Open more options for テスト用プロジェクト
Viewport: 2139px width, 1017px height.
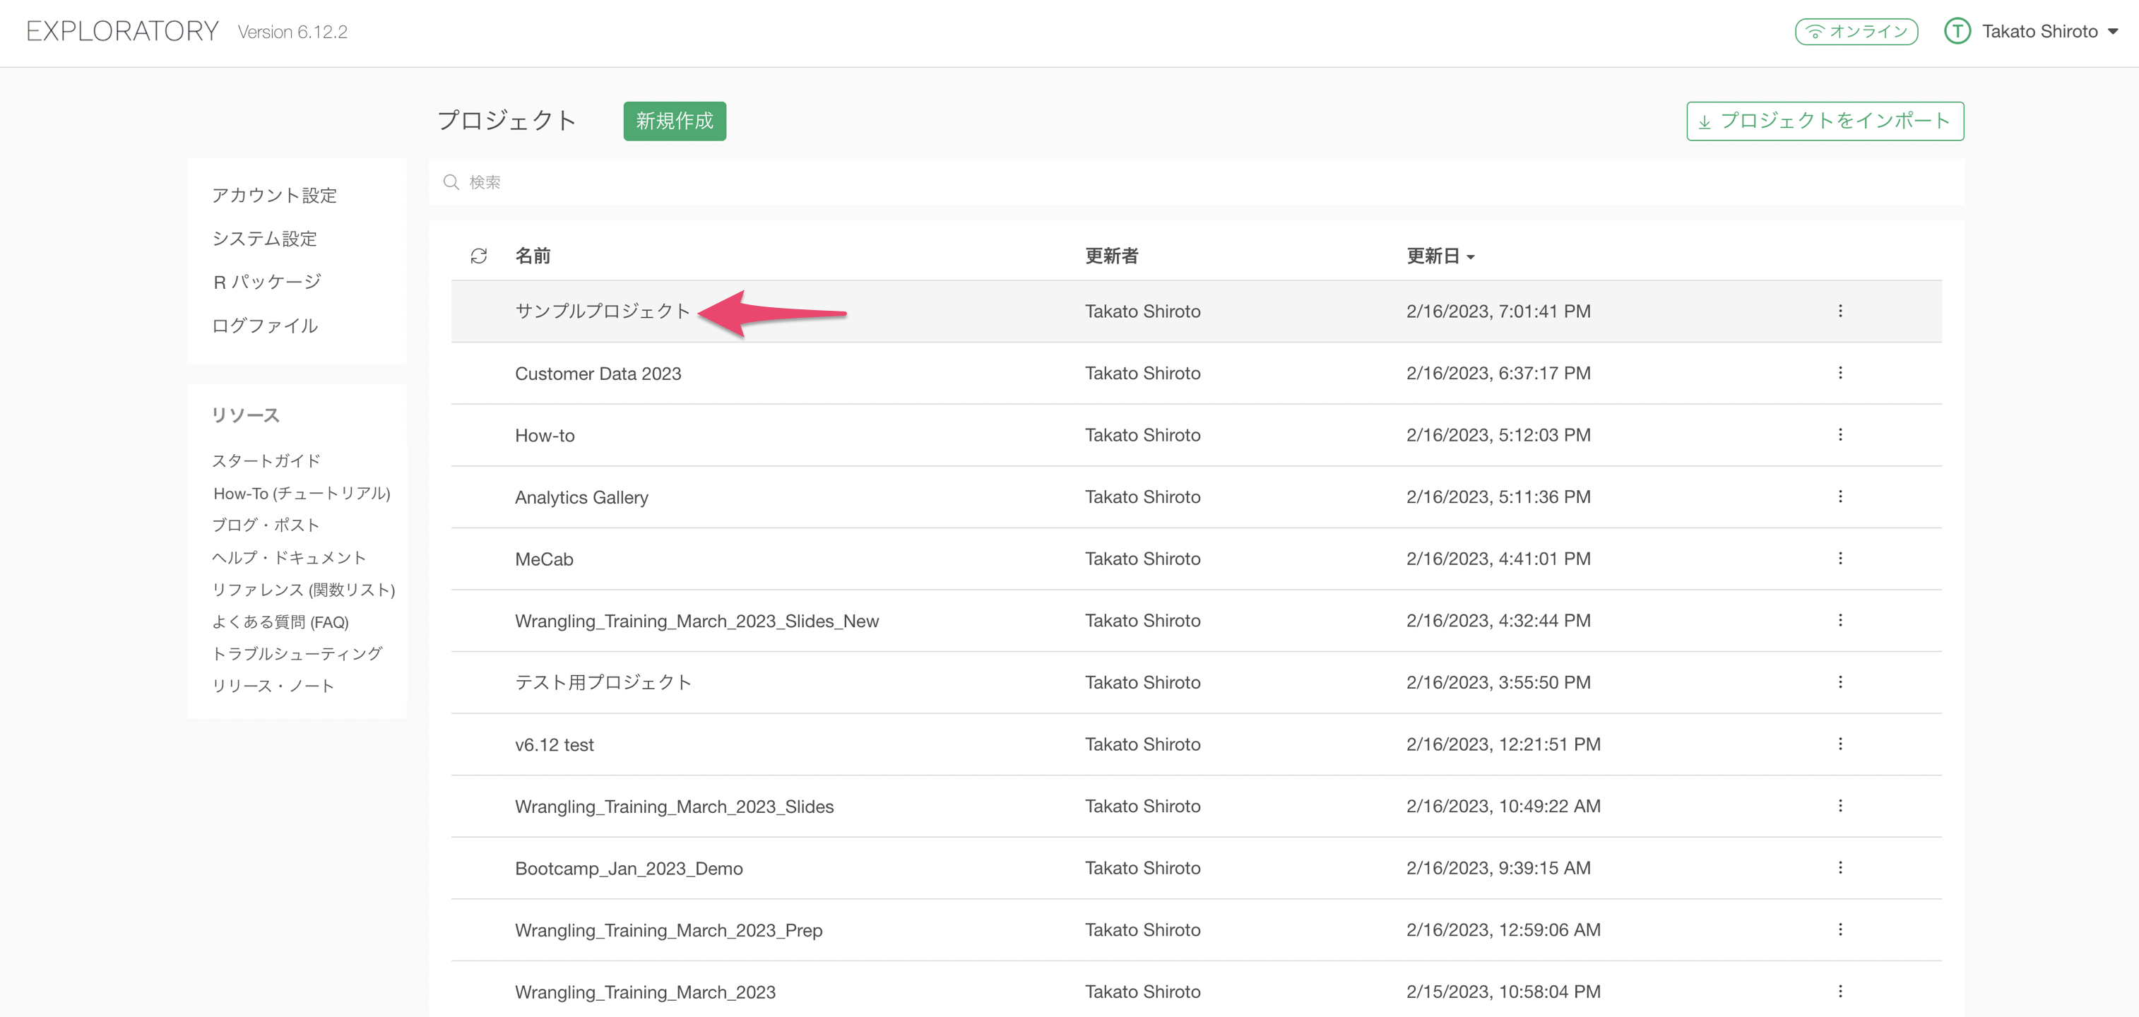pyautogui.click(x=1840, y=682)
